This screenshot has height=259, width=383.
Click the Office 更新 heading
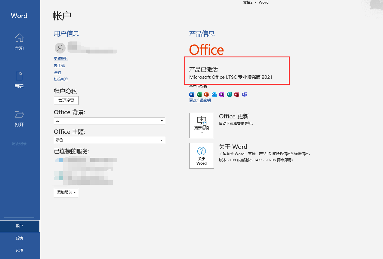tap(234, 117)
